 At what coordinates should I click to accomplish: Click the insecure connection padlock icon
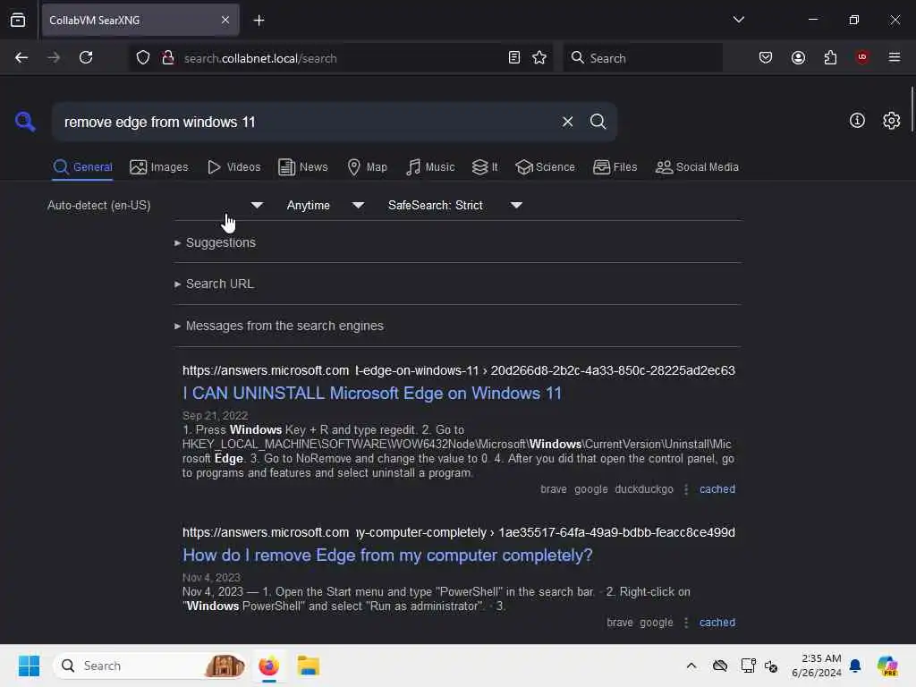tap(167, 58)
